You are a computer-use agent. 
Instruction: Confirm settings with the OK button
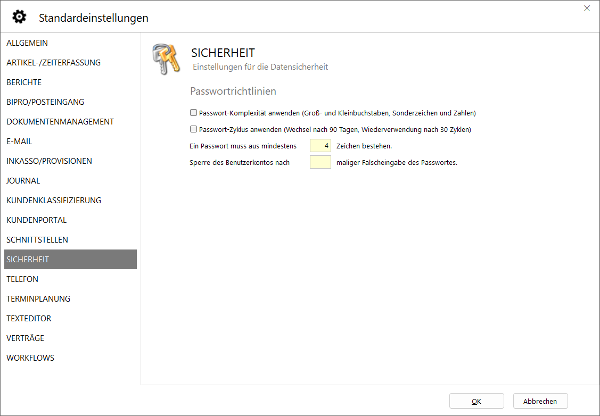click(476, 401)
